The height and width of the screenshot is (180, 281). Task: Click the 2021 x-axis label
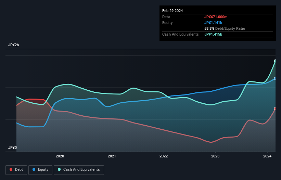pos(112,156)
